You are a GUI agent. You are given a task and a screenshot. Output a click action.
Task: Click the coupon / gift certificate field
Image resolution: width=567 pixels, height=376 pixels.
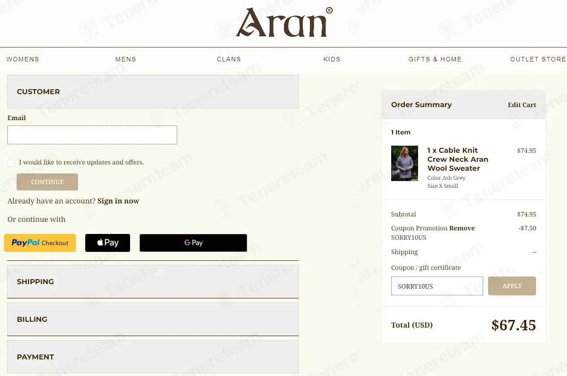point(437,286)
